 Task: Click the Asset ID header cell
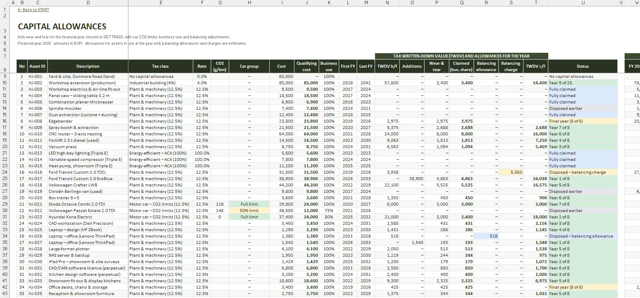[x=38, y=66]
